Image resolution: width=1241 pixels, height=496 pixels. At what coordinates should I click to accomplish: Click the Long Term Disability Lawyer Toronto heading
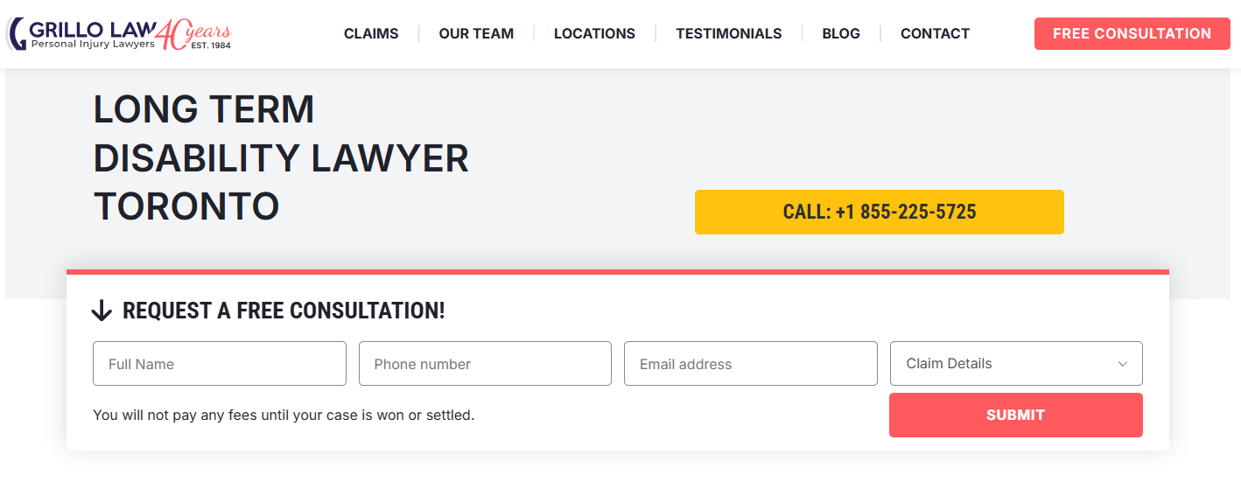280,158
